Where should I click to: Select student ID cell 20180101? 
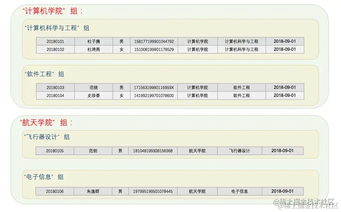(55, 41)
